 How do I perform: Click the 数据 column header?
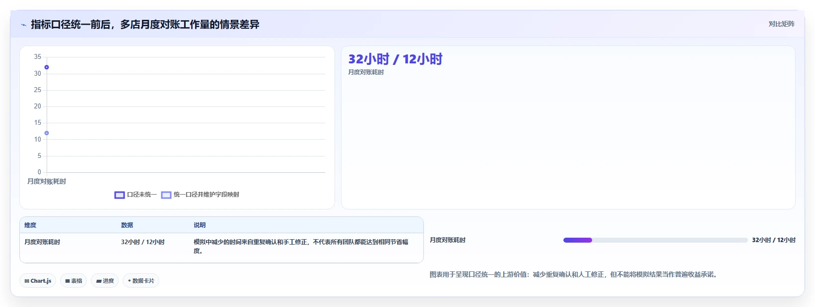pyautogui.click(x=127, y=225)
